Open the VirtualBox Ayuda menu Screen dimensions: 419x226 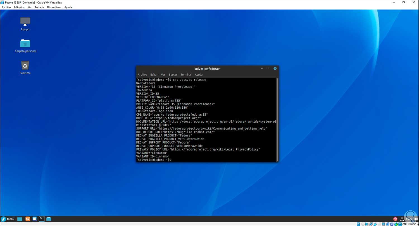click(x=68, y=7)
